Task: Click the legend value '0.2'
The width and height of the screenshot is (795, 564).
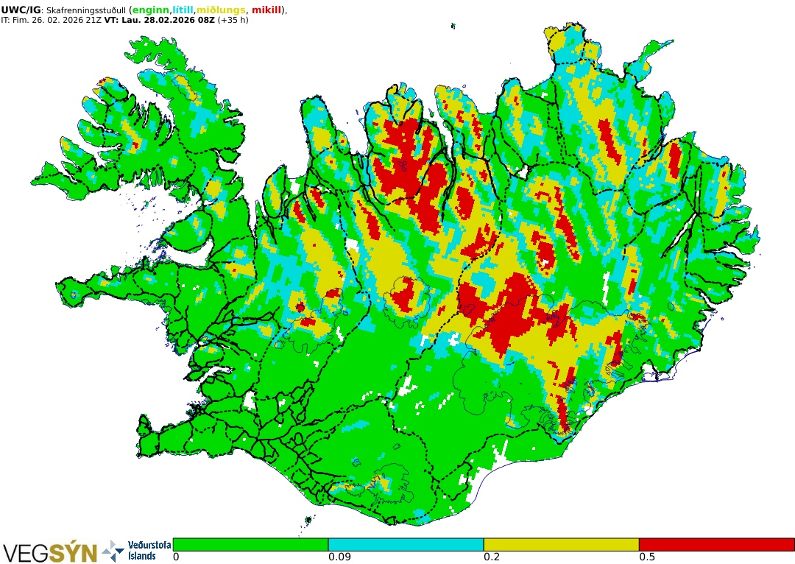Action: click(x=492, y=557)
